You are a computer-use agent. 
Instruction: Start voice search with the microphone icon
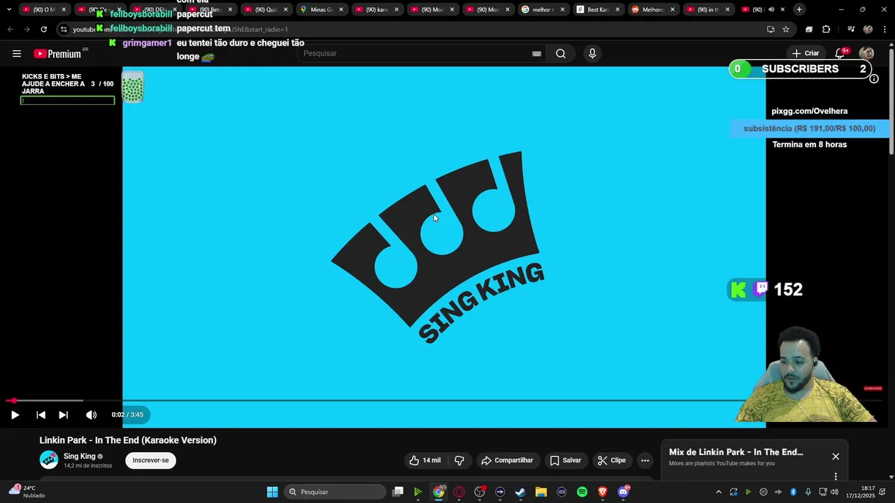592,54
